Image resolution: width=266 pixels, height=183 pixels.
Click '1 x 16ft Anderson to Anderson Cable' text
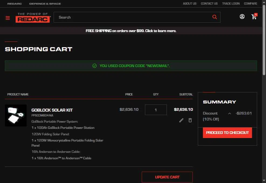pyautogui.click(x=61, y=158)
